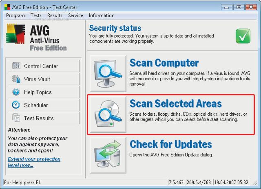Follow Extend your protection level now link
The image size is (261, 189).
click(34, 162)
